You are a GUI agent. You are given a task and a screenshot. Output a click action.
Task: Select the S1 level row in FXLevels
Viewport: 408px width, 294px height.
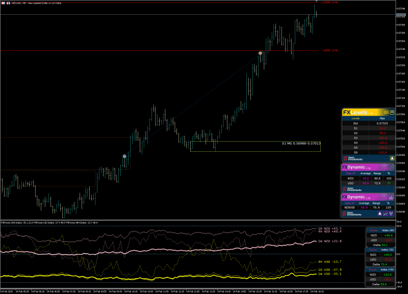click(x=368, y=128)
